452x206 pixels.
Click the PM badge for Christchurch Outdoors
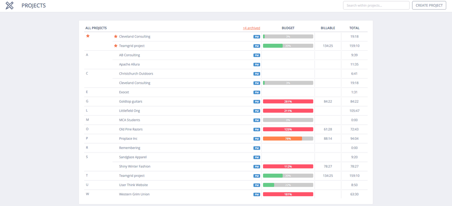tap(256, 74)
